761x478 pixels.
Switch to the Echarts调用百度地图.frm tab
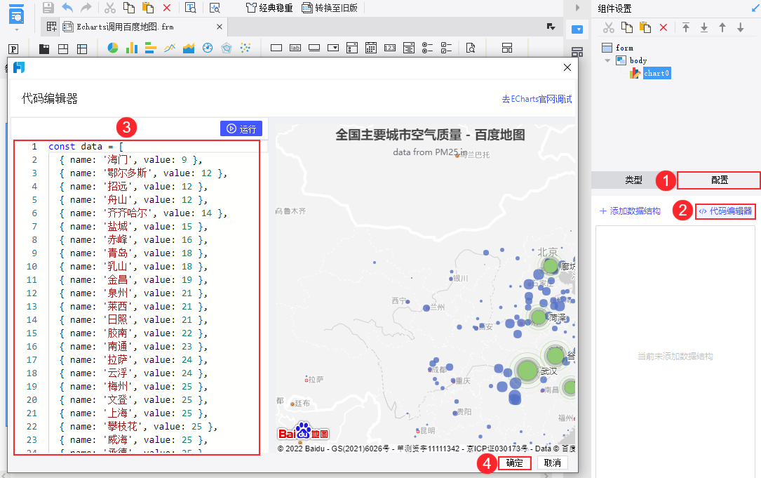(125, 27)
